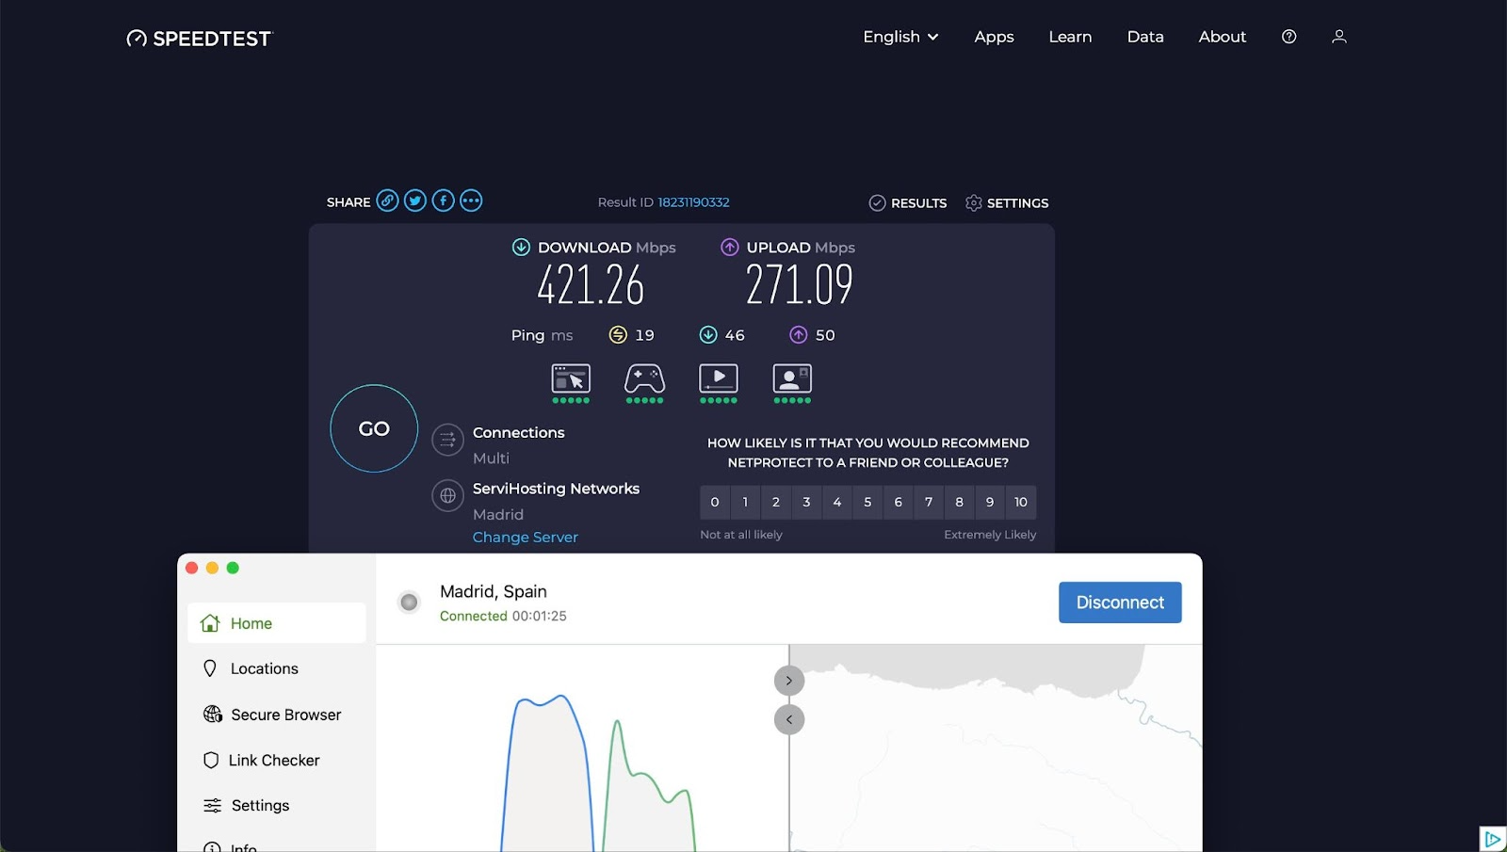
Task: Select rating 8 on recommend scale
Action: (959, 503)
